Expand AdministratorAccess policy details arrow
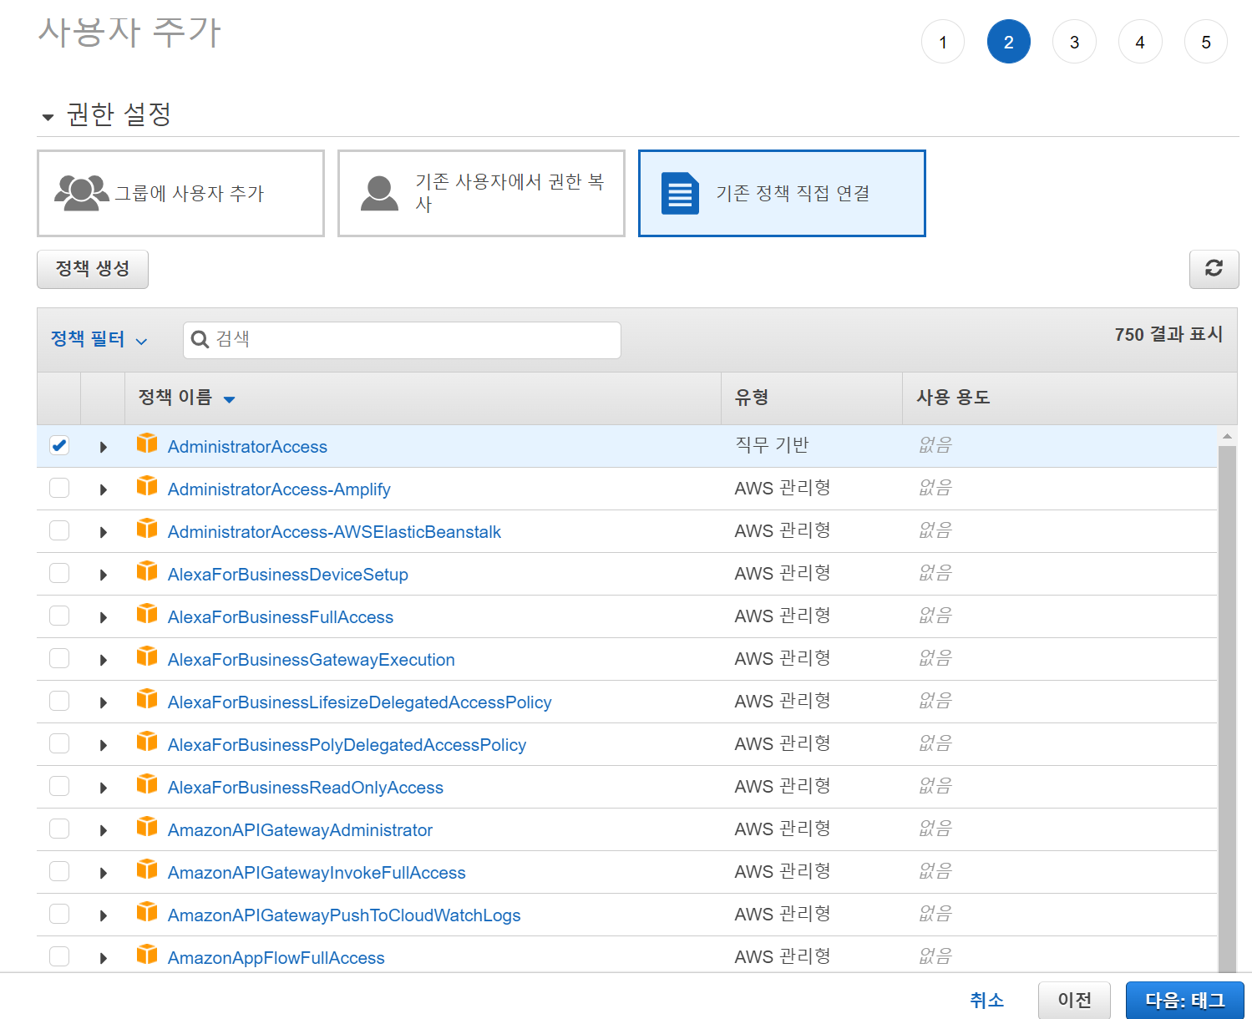1252x1019 pixels. click(104, 447)
